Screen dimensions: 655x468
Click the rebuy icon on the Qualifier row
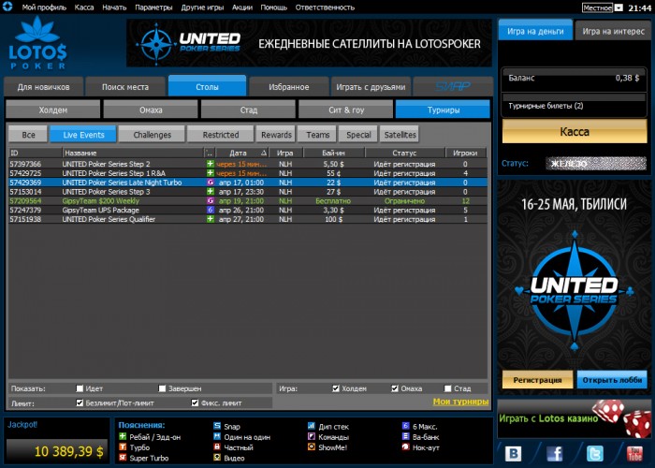point(211,219)
